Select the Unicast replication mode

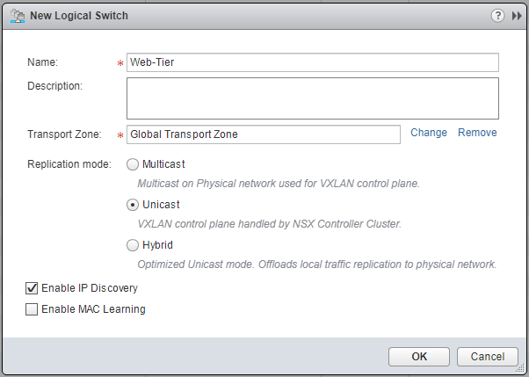click(x=133, y=204)
